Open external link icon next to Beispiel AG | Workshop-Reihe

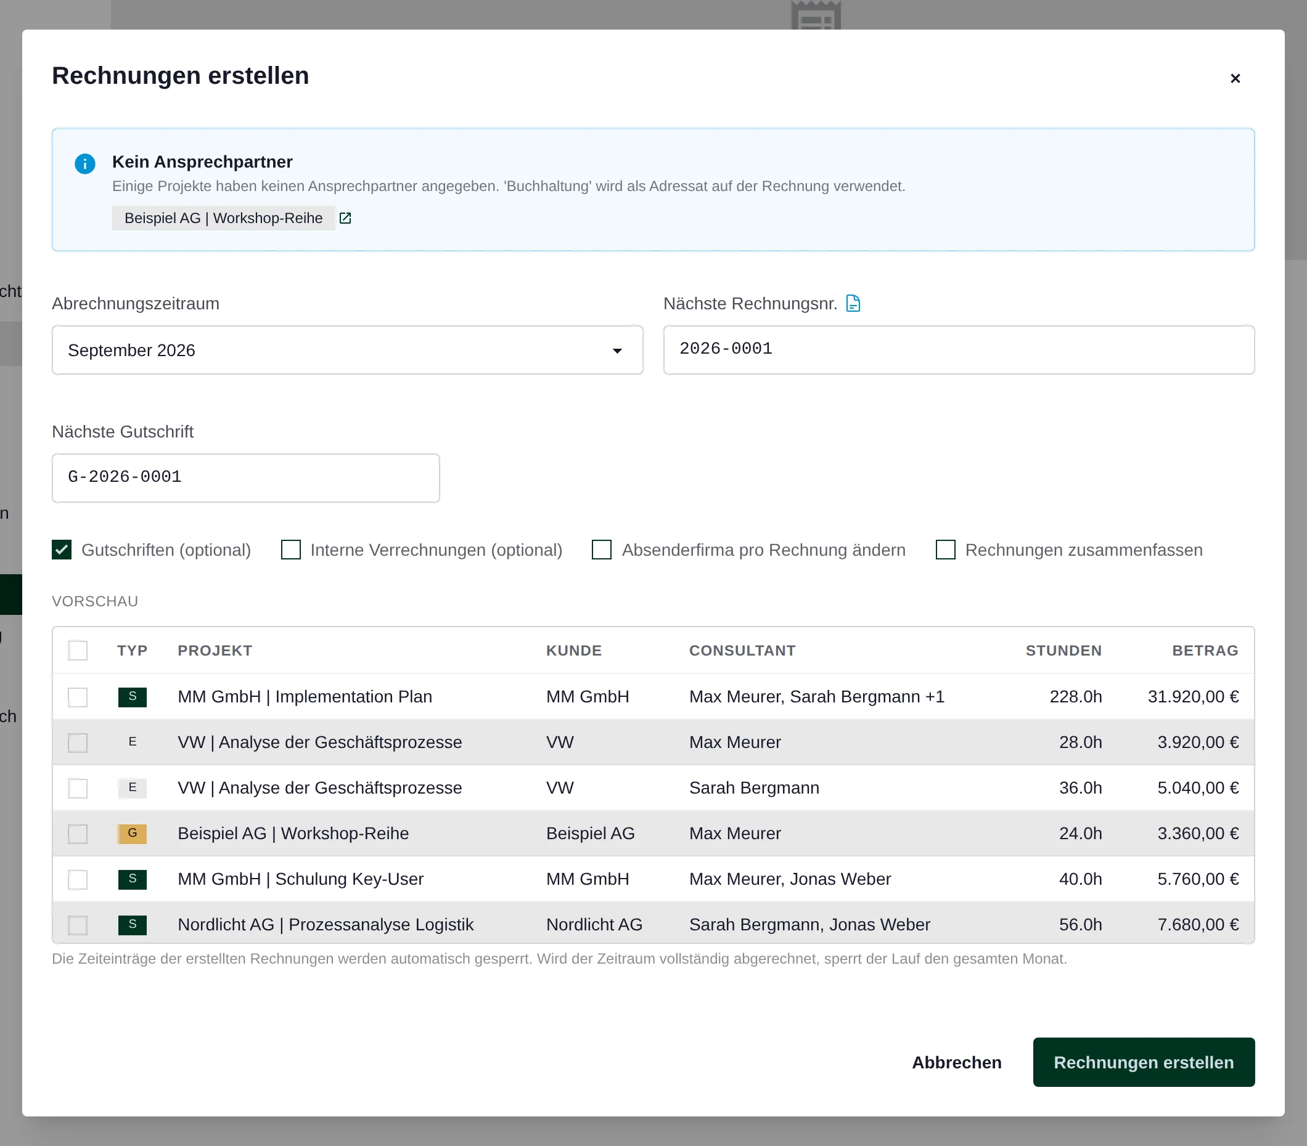pos(345,218)
